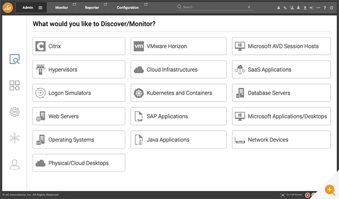Click the red X circle in footer
Viewport: 339px width, 199px height.
307,195
